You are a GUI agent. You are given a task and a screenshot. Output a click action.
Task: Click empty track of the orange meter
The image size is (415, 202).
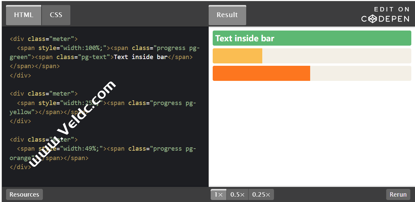click(x=360, y=73)
